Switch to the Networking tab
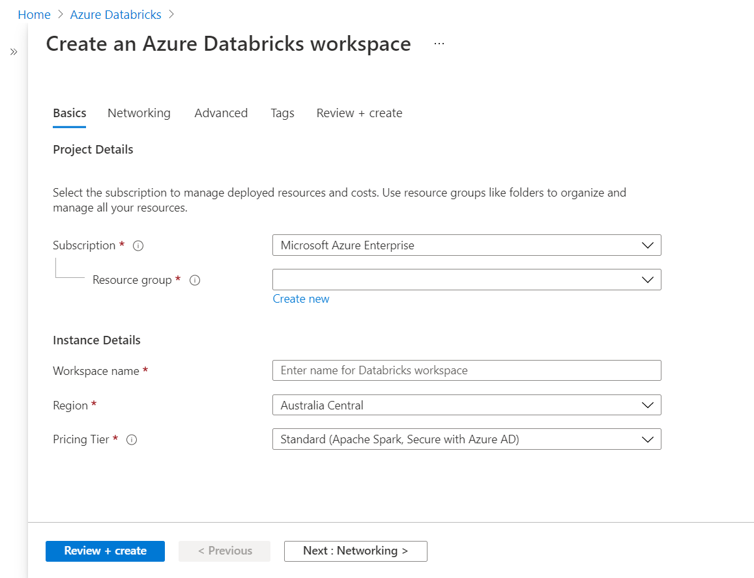The image size is (754, 578). point(139,113)
